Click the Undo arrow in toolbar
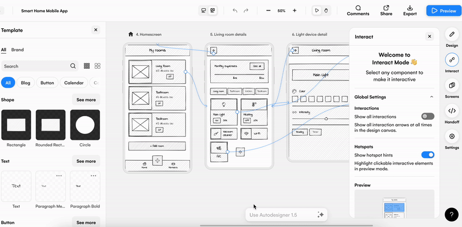Screen dimensions: 462x227 [x=235, y=10]
